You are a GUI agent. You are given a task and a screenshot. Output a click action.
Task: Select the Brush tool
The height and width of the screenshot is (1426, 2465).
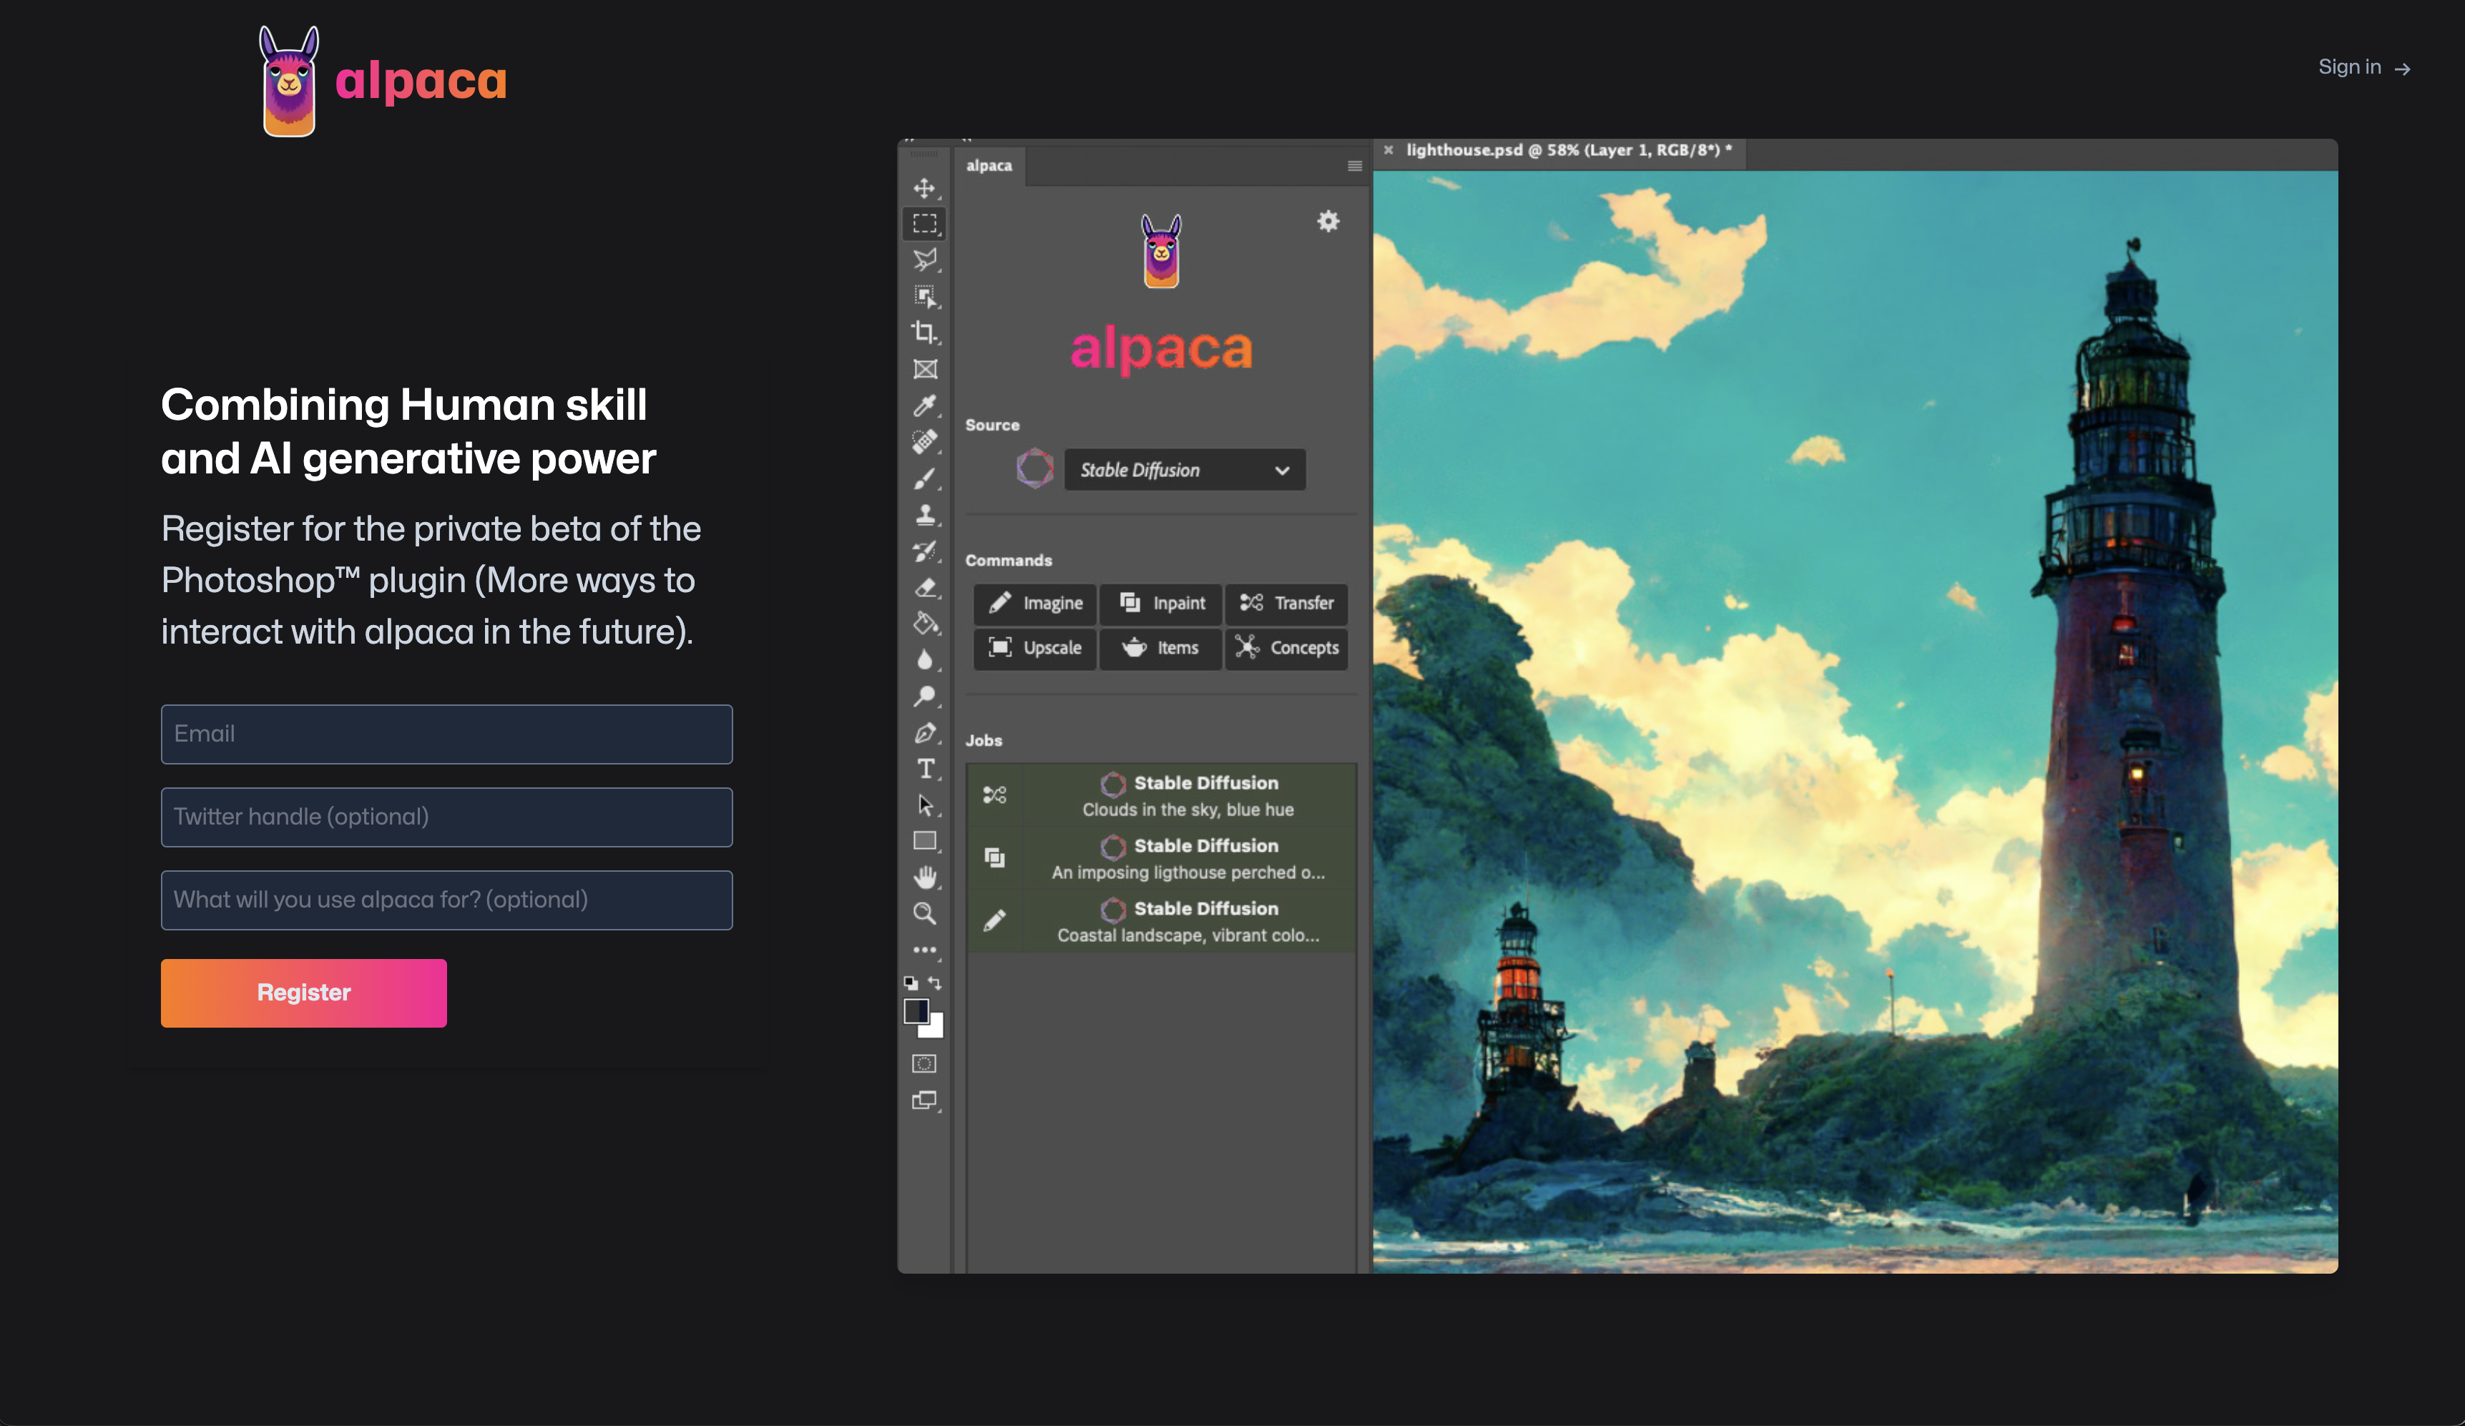point(924,478)
